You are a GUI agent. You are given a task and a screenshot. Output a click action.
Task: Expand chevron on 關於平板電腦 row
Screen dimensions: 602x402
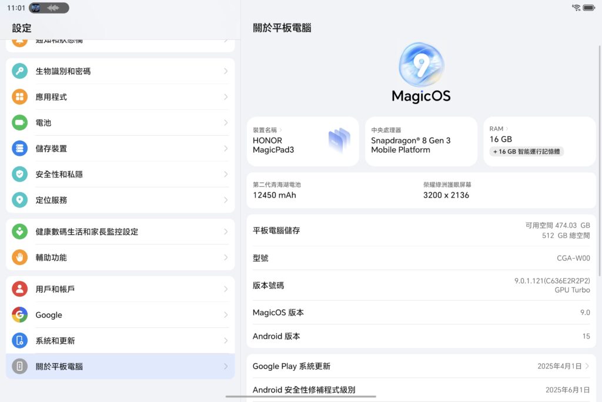pyautogui.click(x=226, y=366)
